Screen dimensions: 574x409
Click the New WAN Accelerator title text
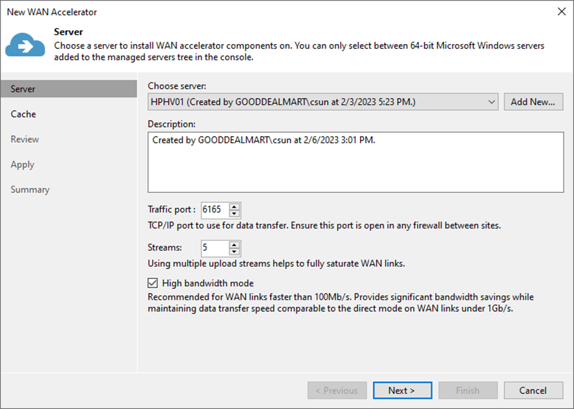(52, 12)
